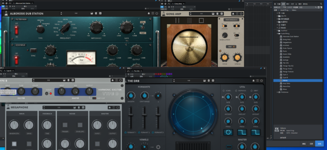Toggle Dynamic switch in Gong Amp Performance
This screenshot has width=327, height=150.
[x=224, y=26]
